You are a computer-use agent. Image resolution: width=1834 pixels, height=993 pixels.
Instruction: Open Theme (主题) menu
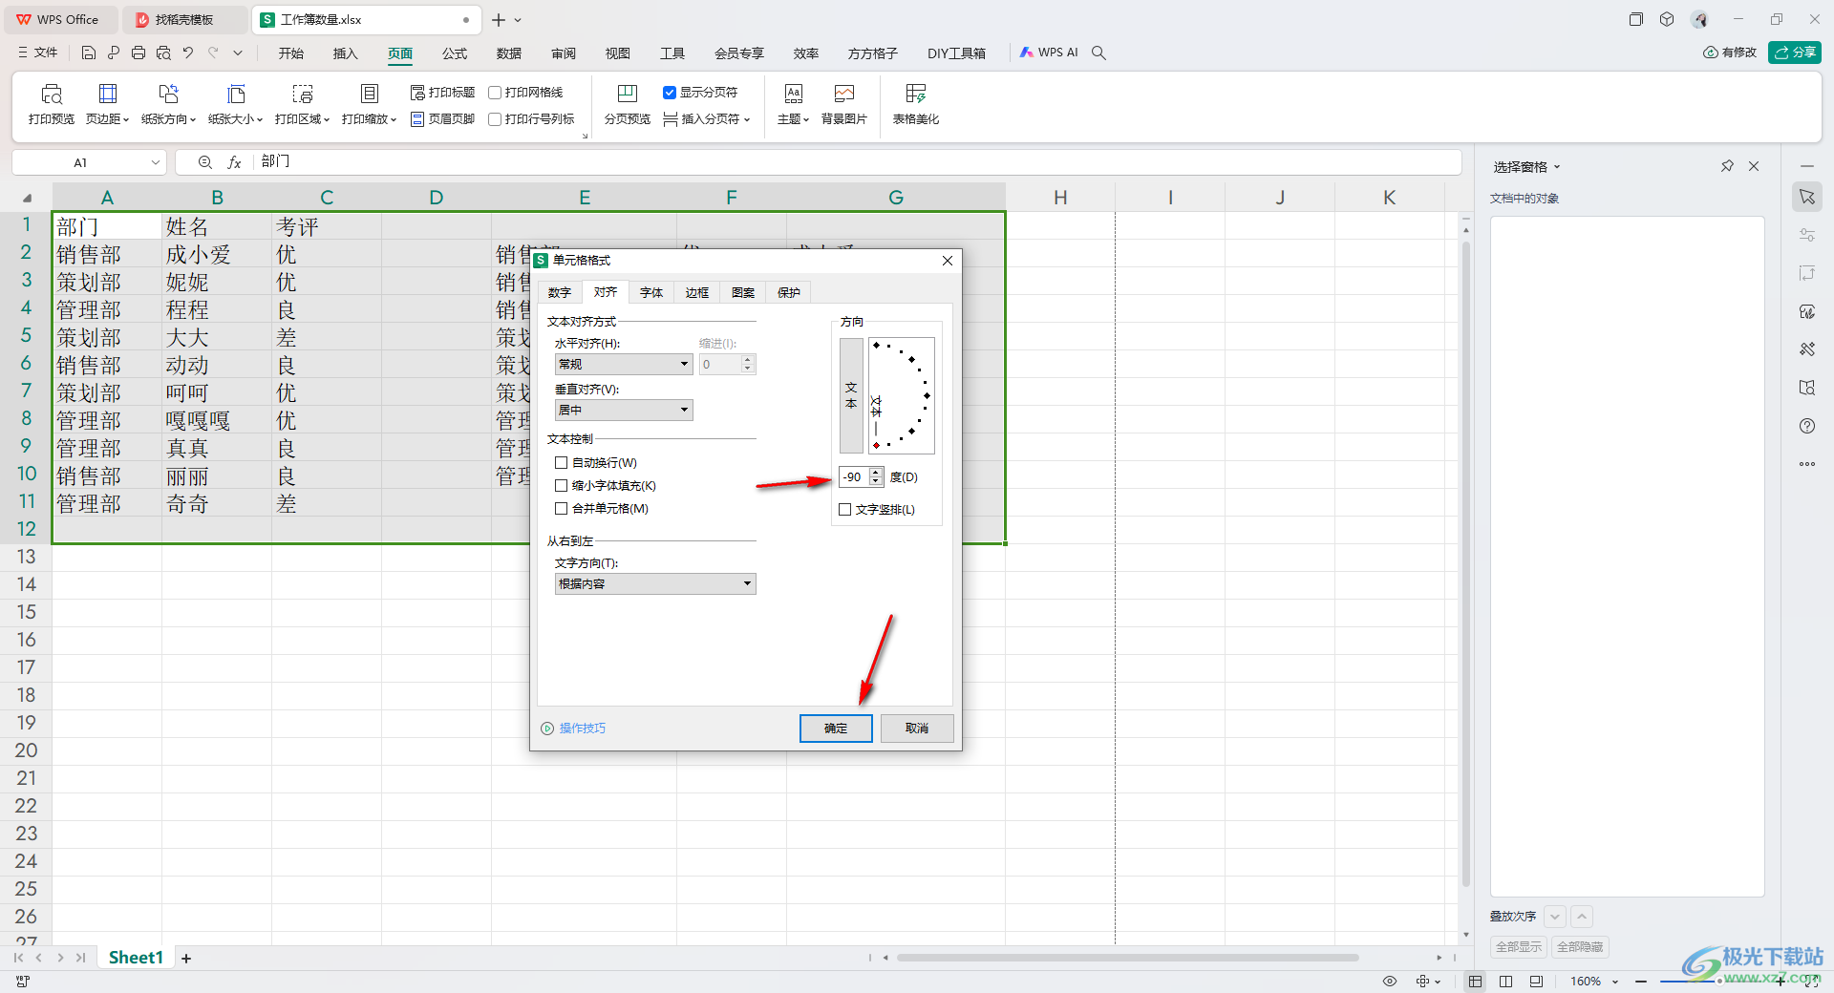[x=793, y=104]
